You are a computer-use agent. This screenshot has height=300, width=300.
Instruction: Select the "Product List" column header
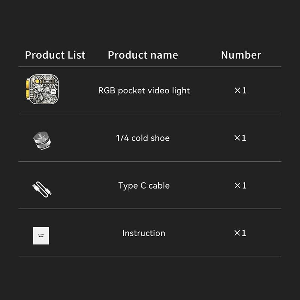pyautogui.click(x=55, y=55)
